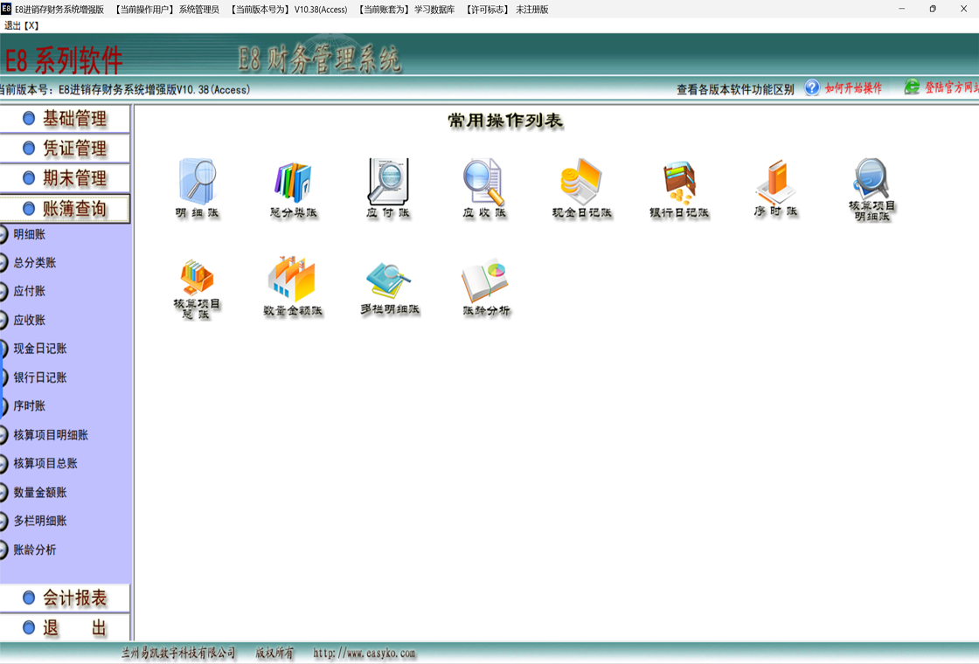
Task: Expand the 会计报表 sidebar section
Action: (66, 598)
